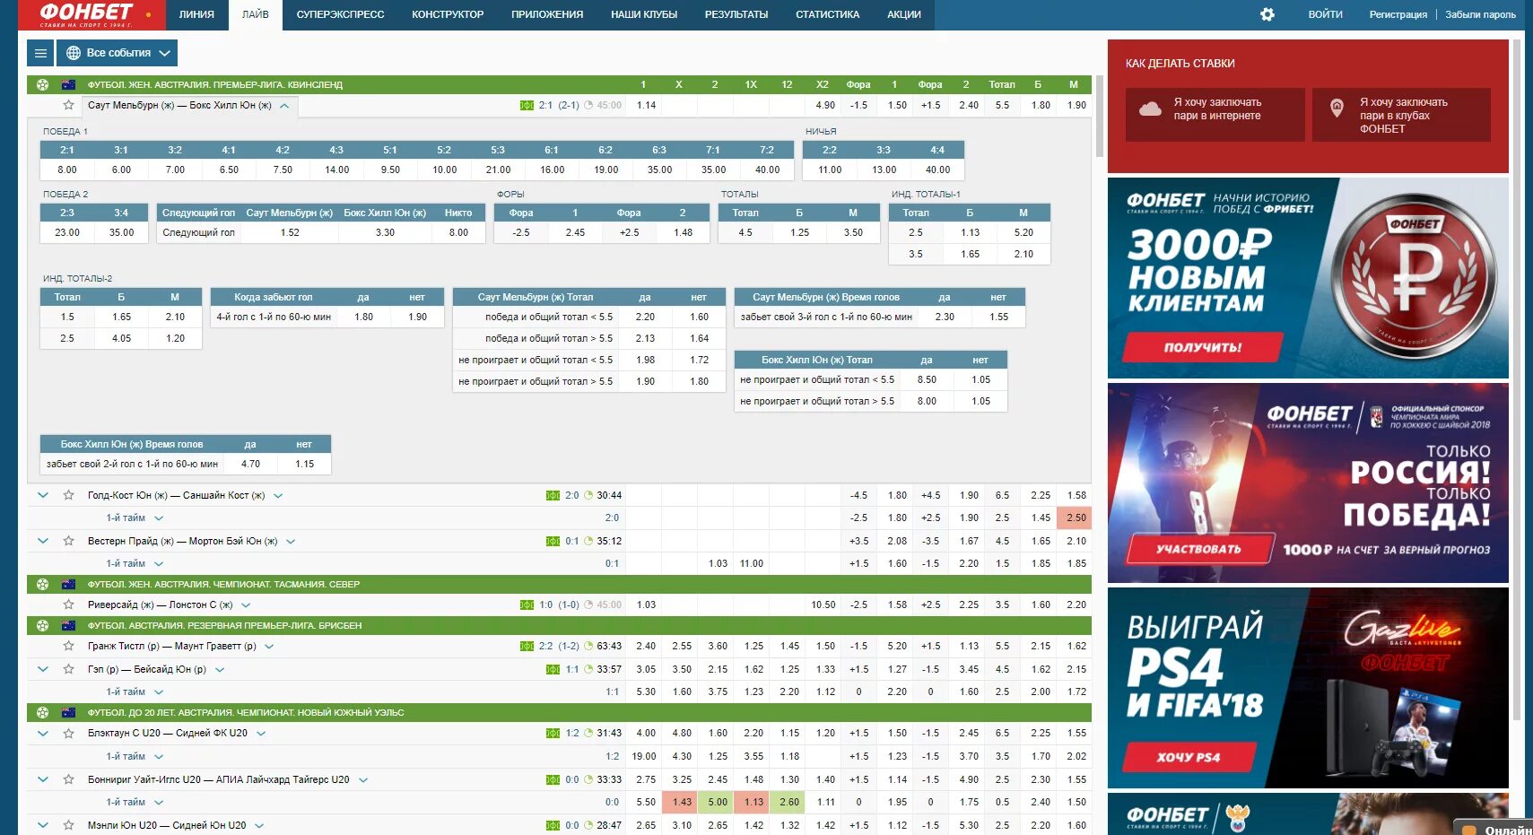The image size is (1533, 835).
Task: Select odds 8.00 for score 2:1
Action: (67, 170)
